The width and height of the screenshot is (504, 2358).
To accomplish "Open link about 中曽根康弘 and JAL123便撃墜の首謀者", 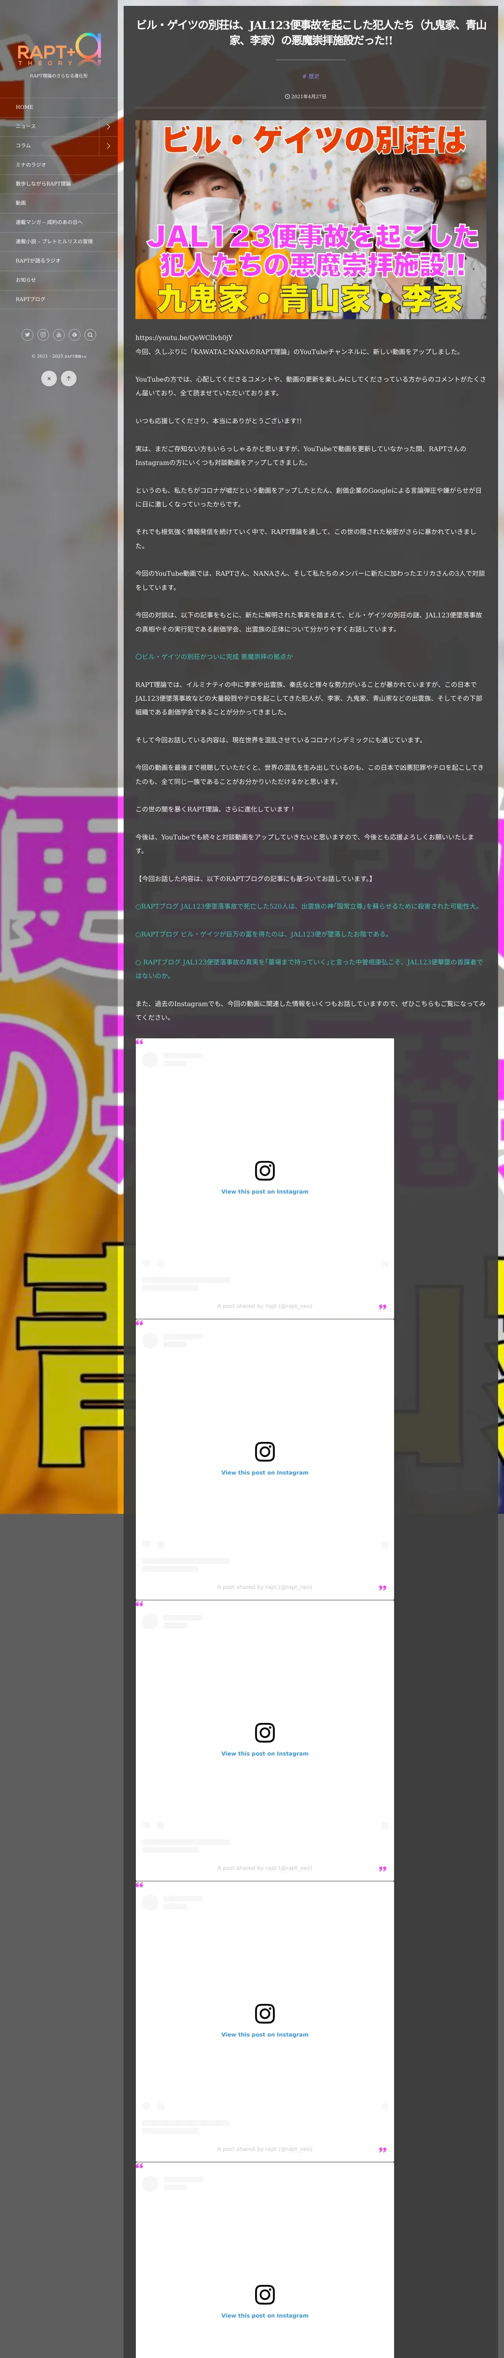I will [x=309, y=968].
